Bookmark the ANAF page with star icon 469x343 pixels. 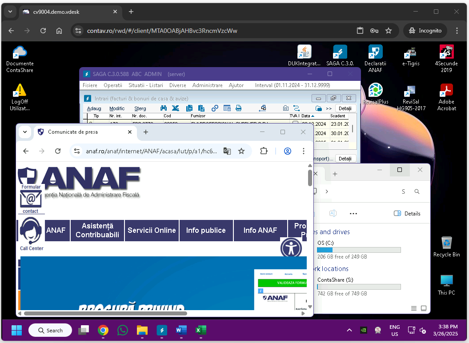point(241,151)
